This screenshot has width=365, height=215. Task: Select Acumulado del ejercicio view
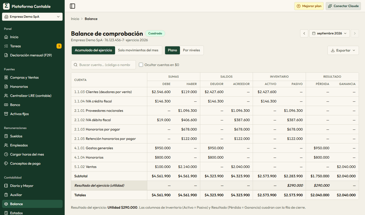pyautogui.click(x=93, y=50)
